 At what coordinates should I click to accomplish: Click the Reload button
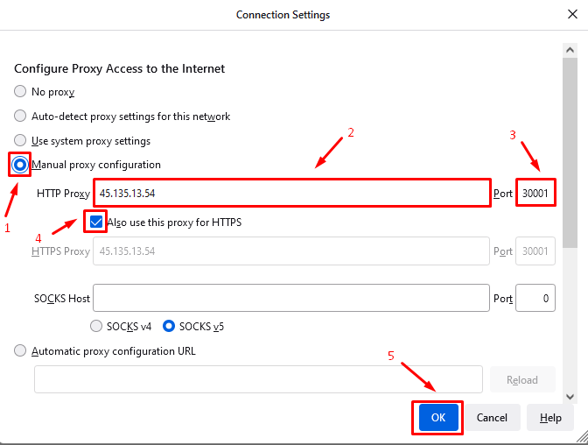(522, 379)
